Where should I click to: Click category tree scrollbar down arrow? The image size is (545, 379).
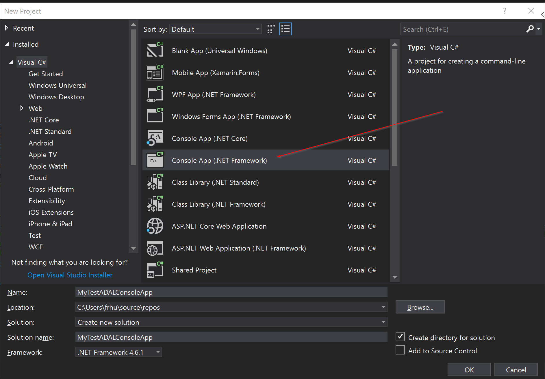133,248
